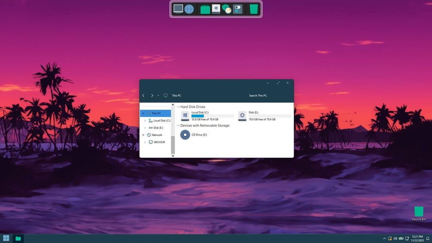Click the navigation pane scrollbar down arrow

pyautogui.click(x=173, y=156)
